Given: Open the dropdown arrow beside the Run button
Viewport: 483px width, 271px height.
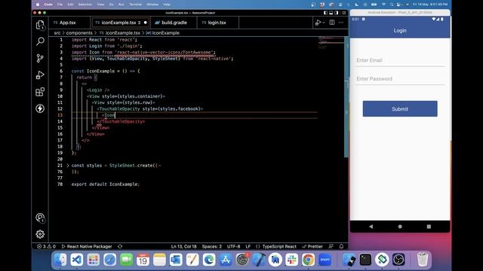Looking at the screenshot, I should [324, 23].
